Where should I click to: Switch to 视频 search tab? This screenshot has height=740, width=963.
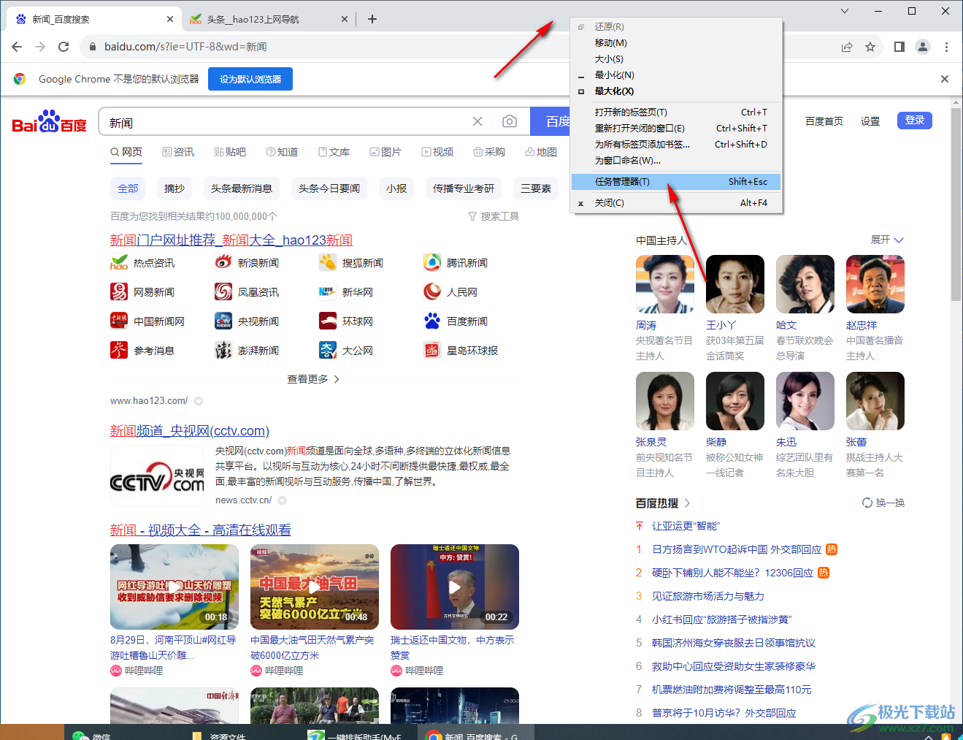pos(437,152)
